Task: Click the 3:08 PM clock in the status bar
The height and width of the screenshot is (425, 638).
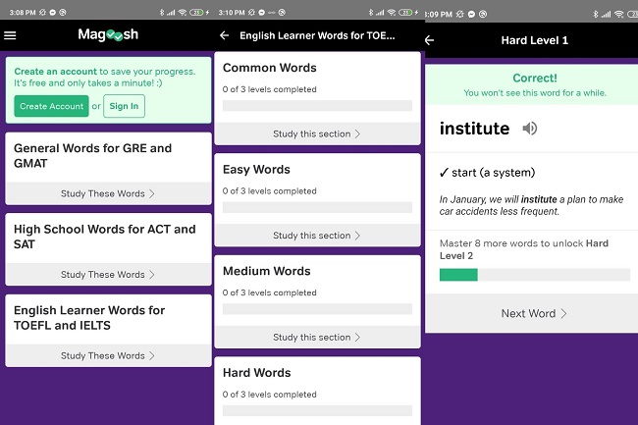Action: tap(23, 13)
